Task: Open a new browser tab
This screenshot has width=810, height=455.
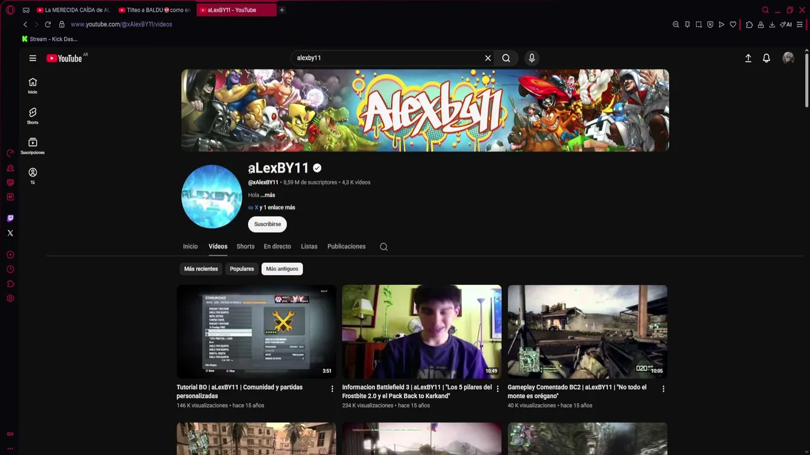Action: coord(282,10)
